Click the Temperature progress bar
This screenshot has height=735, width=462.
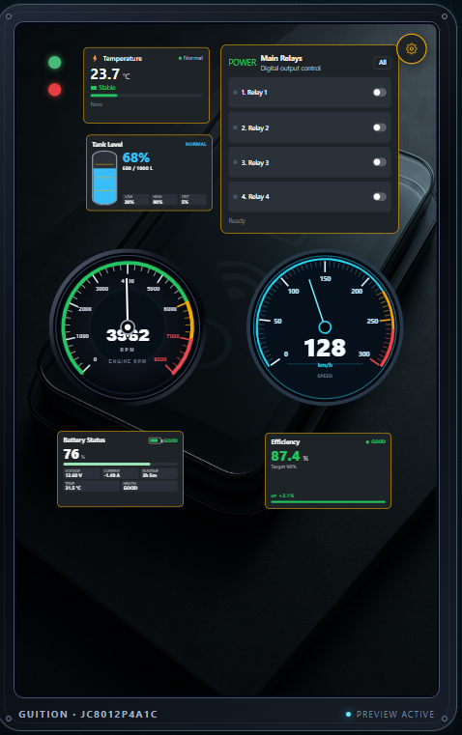(146, 96)
